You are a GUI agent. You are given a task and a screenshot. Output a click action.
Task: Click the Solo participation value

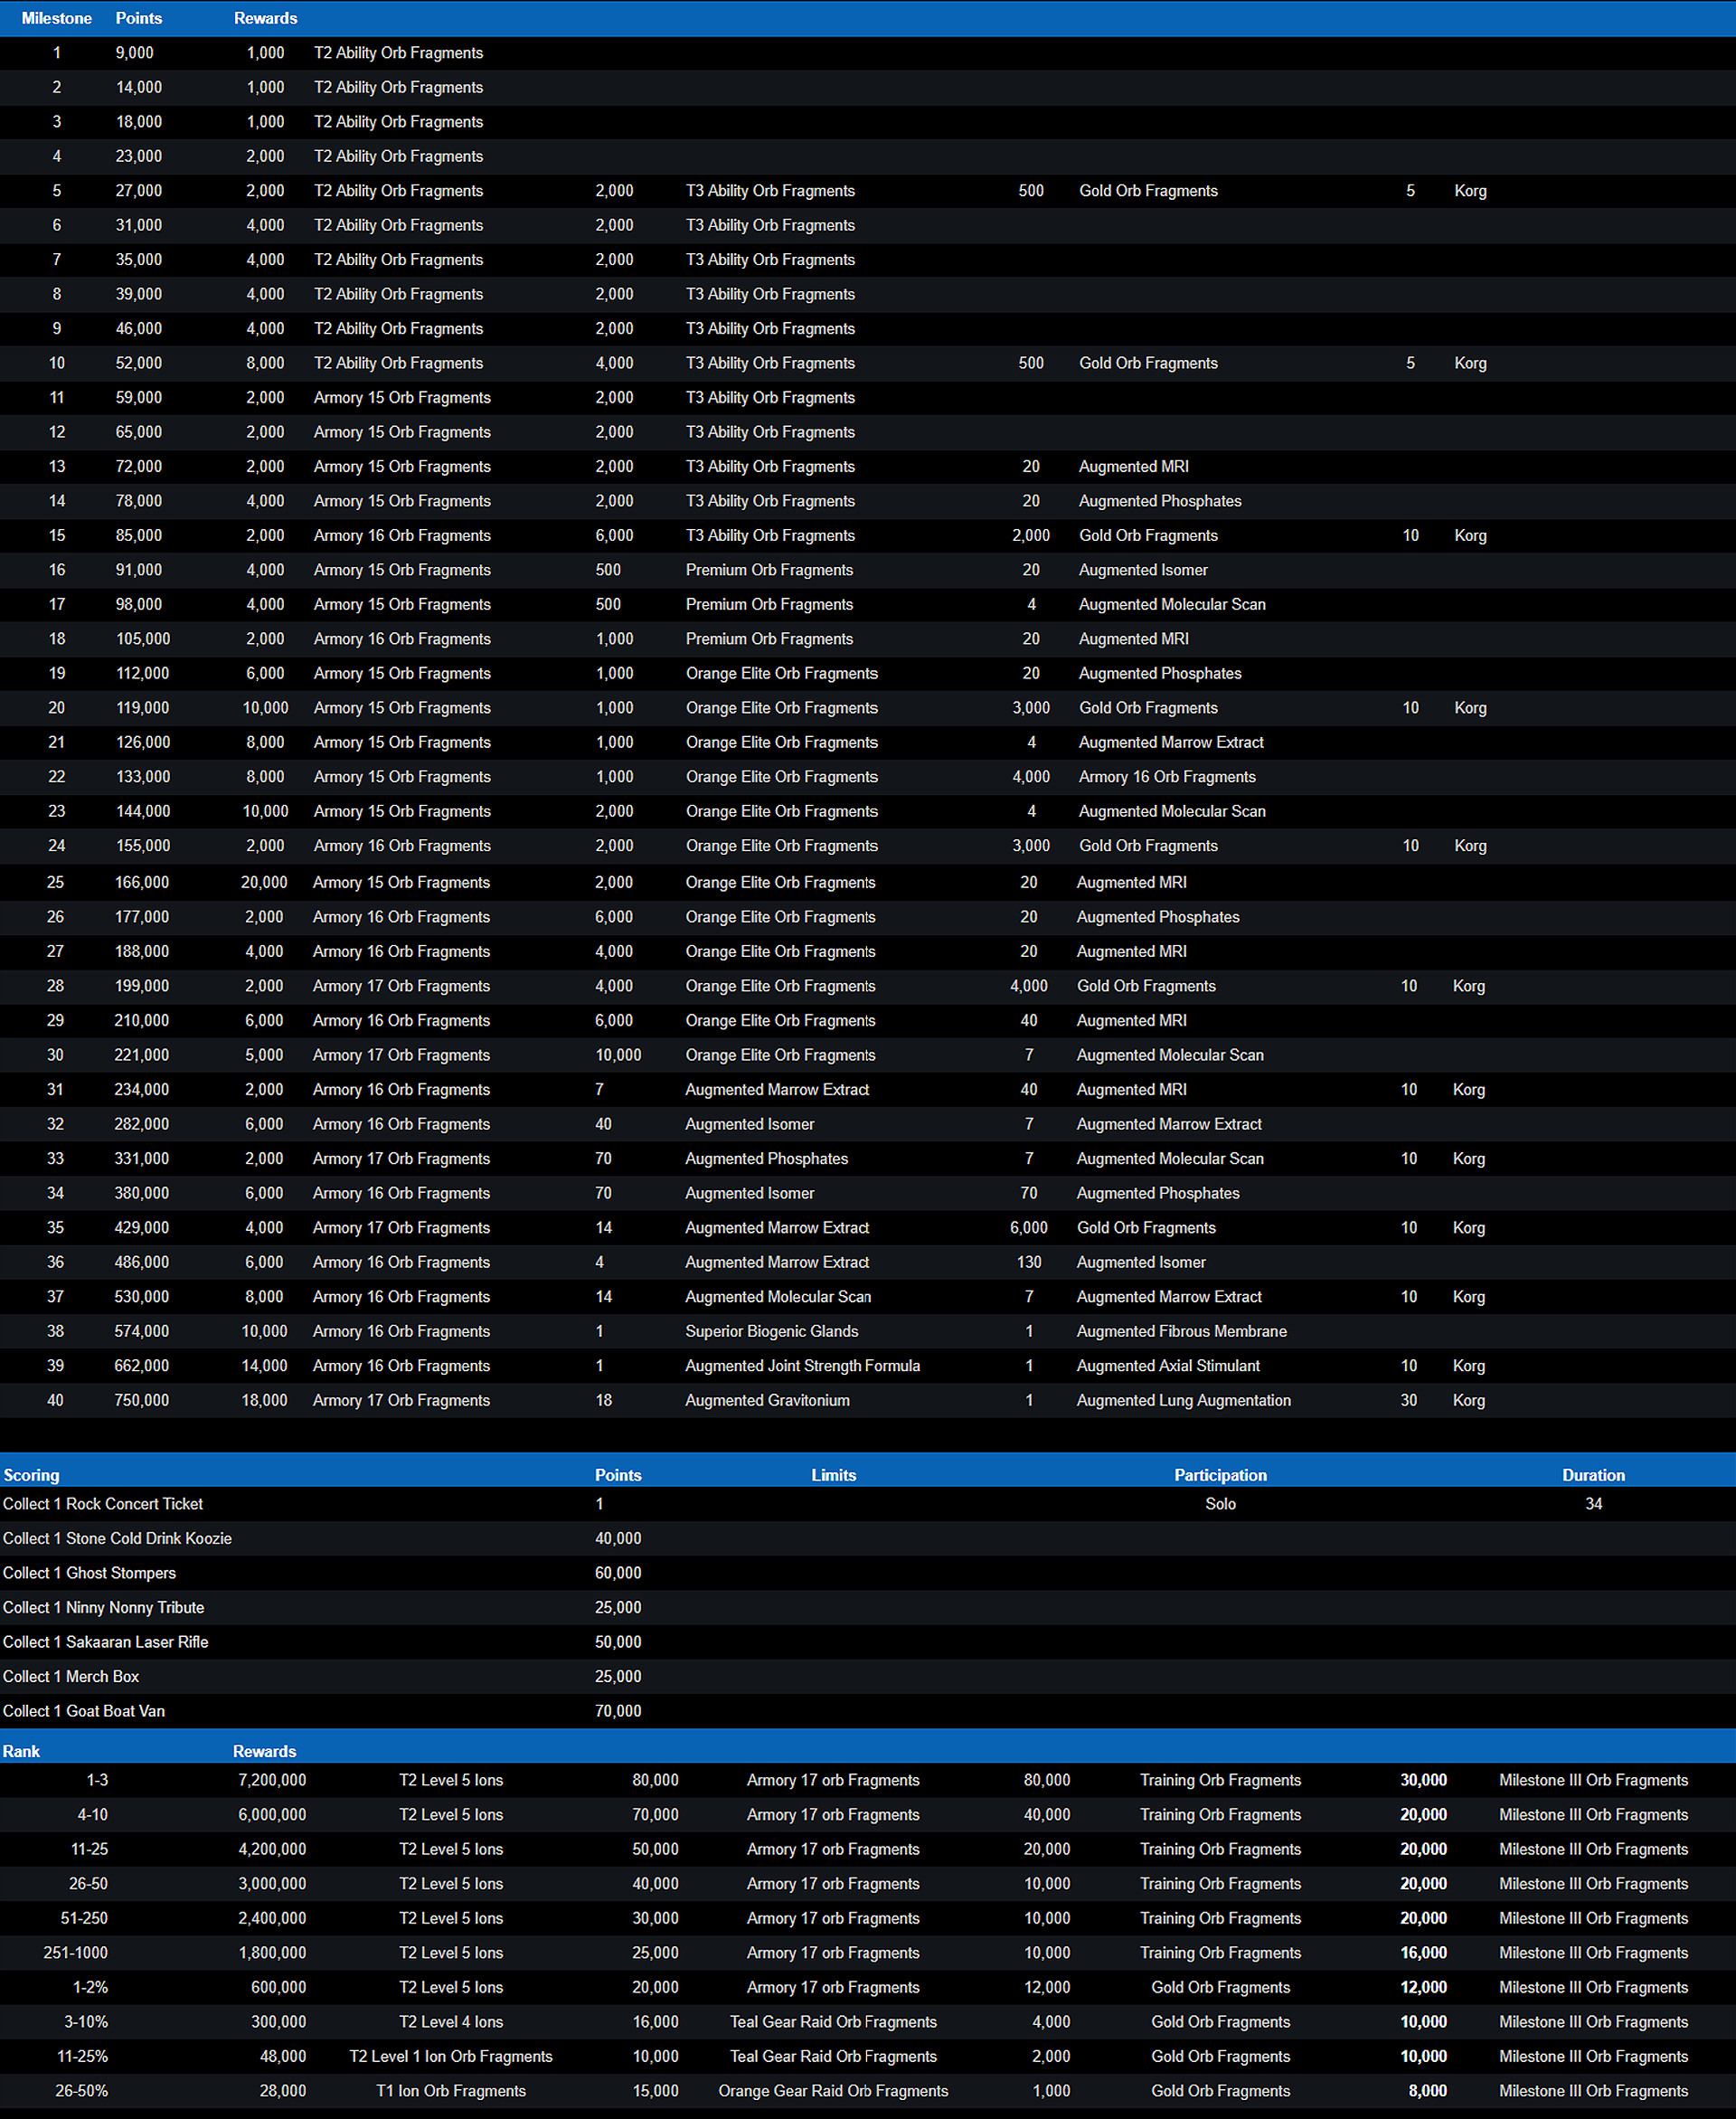pos(1219,1504)
